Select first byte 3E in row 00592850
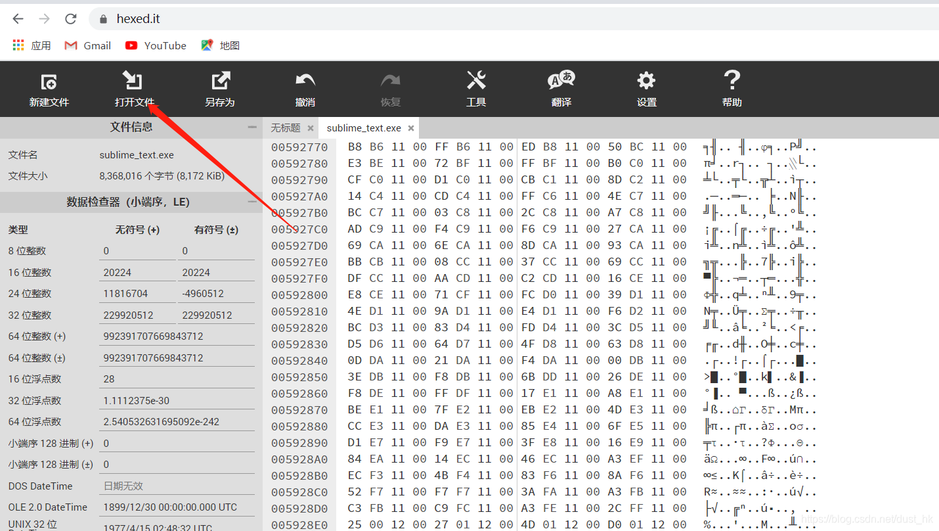Screen dimensions: 939x531 pos(355,377)
